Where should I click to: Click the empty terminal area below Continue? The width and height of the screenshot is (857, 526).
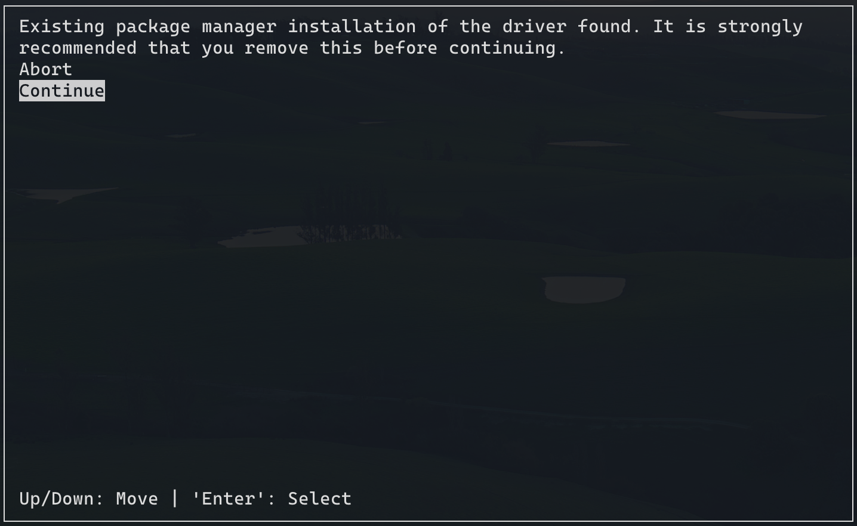(x=428, y=292)
